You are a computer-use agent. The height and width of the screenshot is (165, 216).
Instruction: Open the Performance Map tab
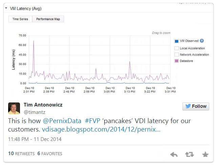[x=48, y=19]
